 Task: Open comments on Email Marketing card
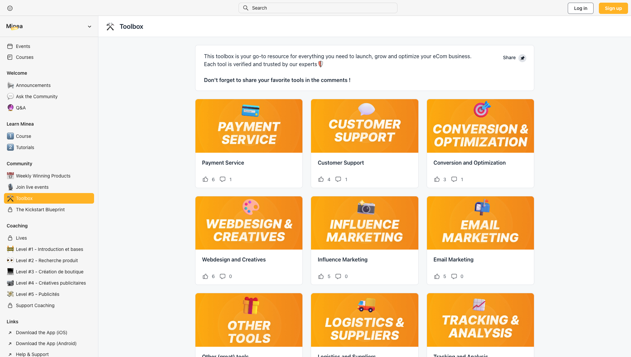point(454,276)
